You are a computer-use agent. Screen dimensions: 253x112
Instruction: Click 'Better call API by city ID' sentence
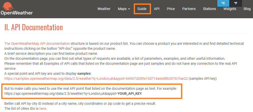pyautogui.click(x=80, y=103)
